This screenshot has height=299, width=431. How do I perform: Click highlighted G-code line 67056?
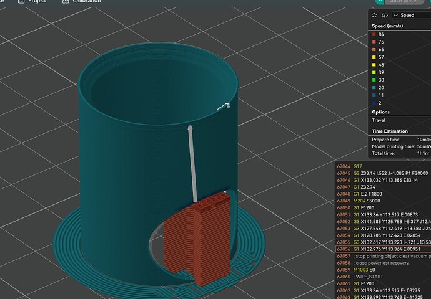(x=384, y=249)
